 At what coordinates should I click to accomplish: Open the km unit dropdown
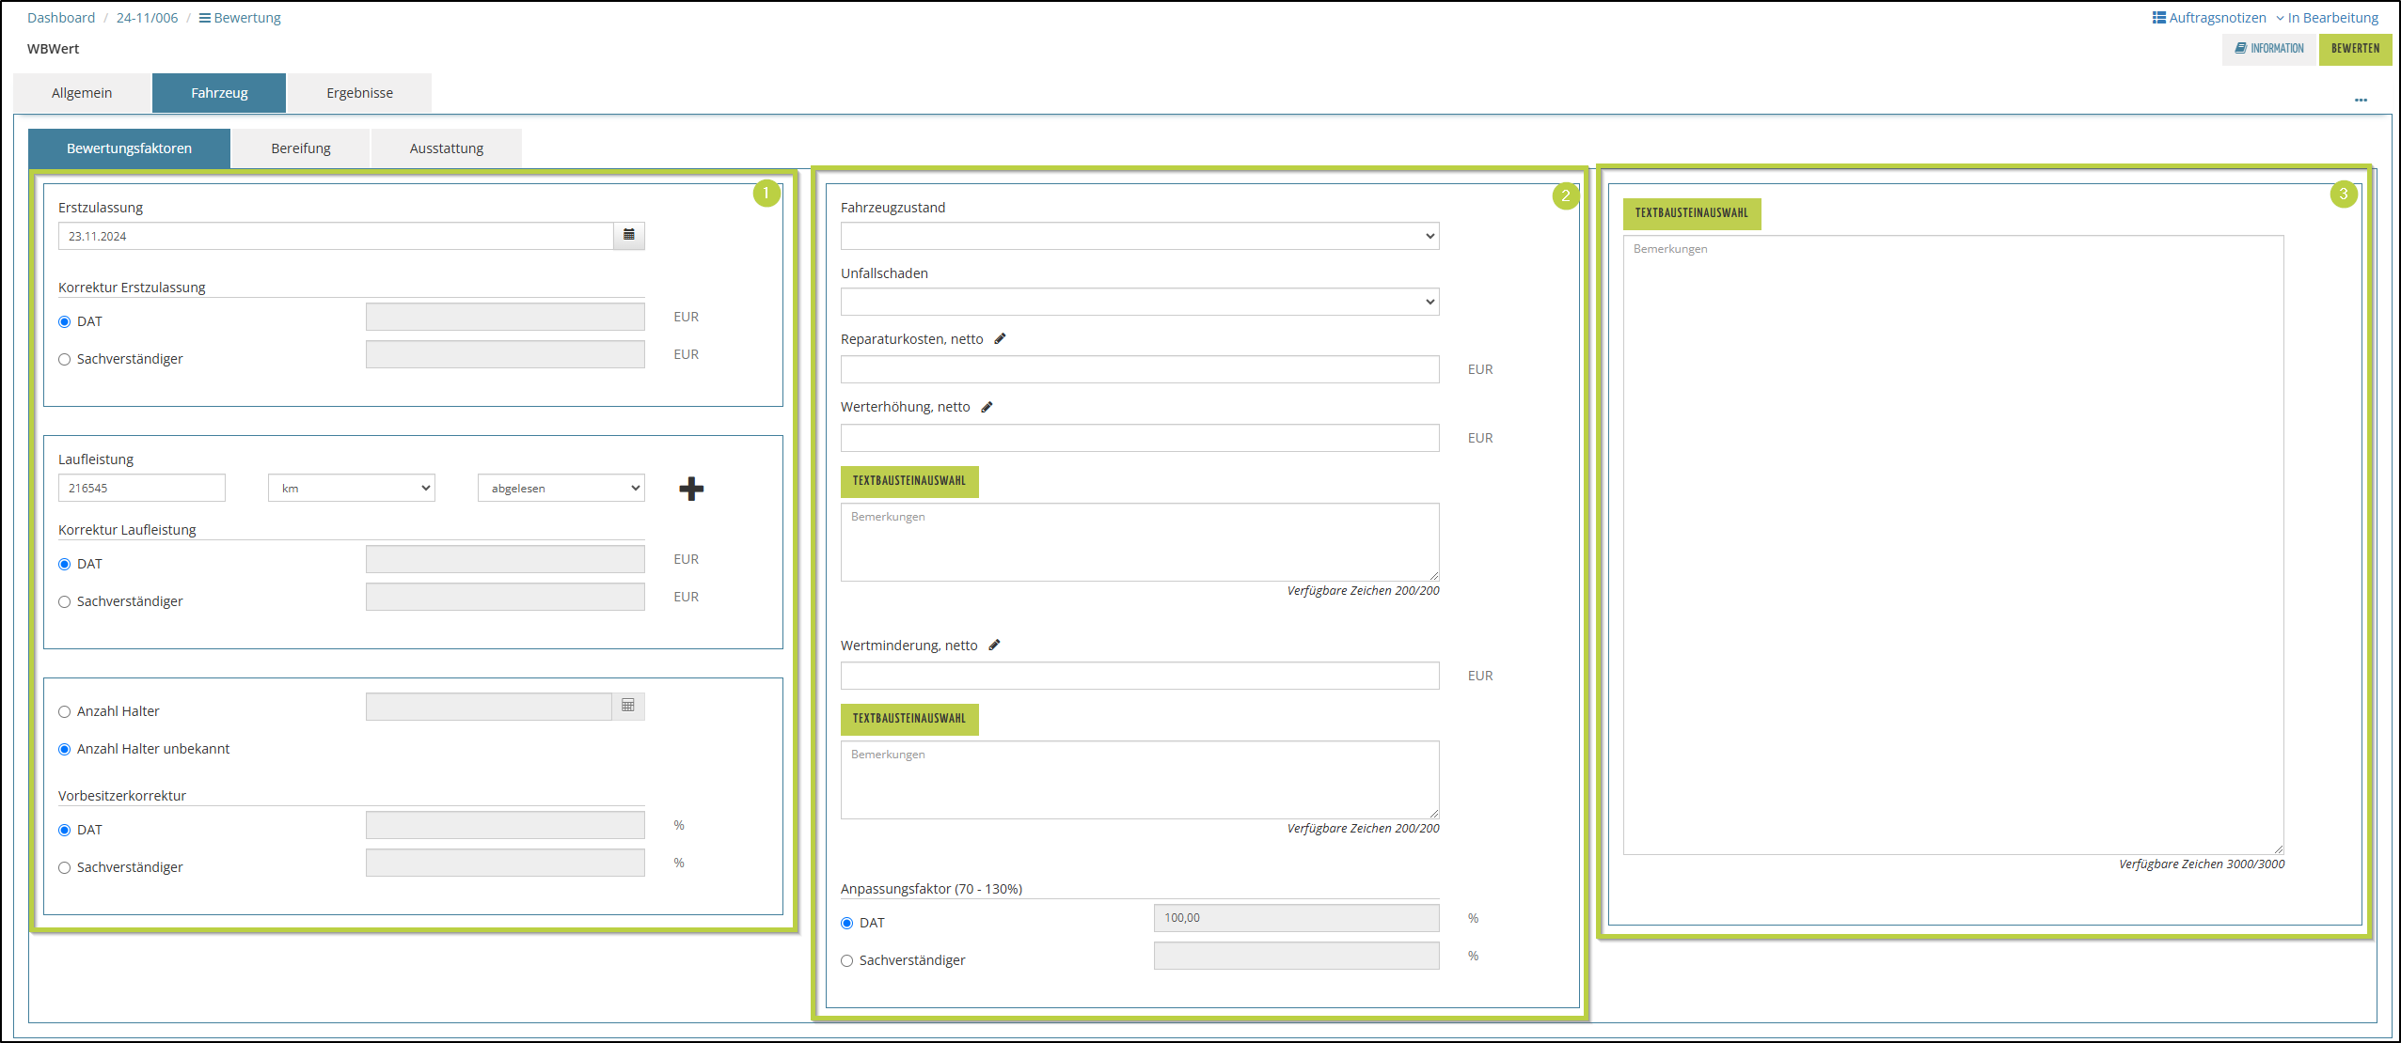pyautogui.click(x=351, y=488)
